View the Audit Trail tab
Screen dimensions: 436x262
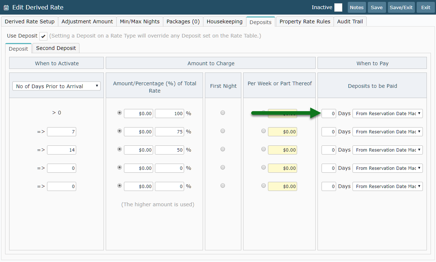[350, 21]
